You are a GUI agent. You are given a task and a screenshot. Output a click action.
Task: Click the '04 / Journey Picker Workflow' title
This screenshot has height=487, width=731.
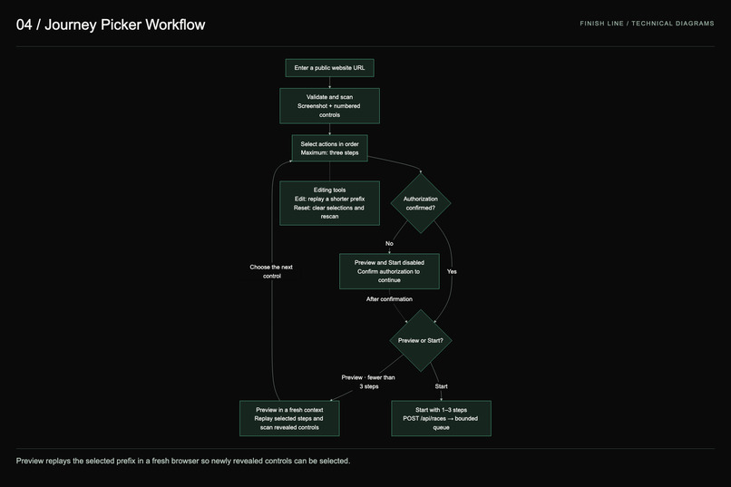point(111,24)
